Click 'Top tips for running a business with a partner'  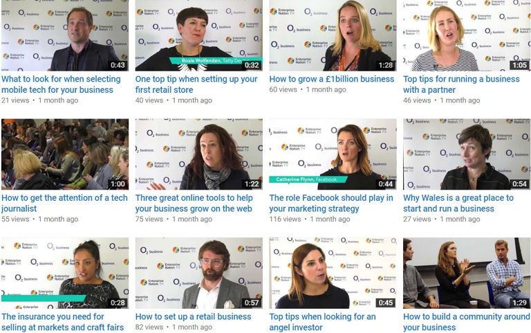point(461,84)
